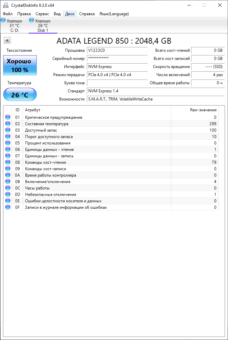Click the Raw-значения column header

(195, 110)
